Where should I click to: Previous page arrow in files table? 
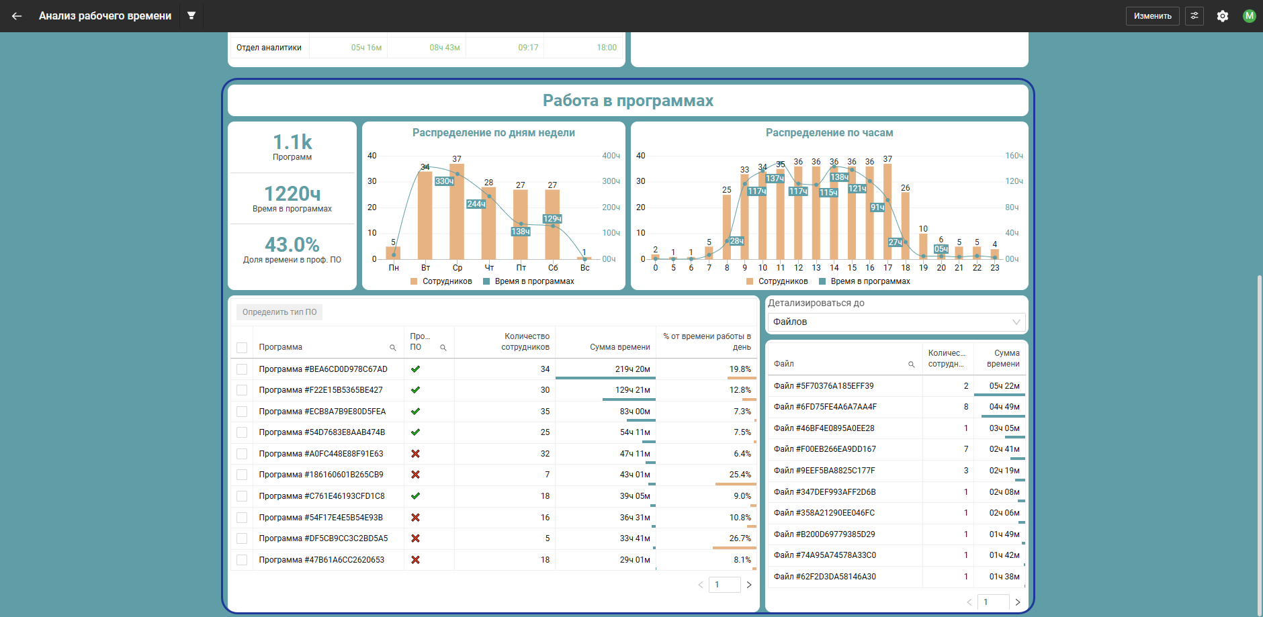(x=969, y=602)
